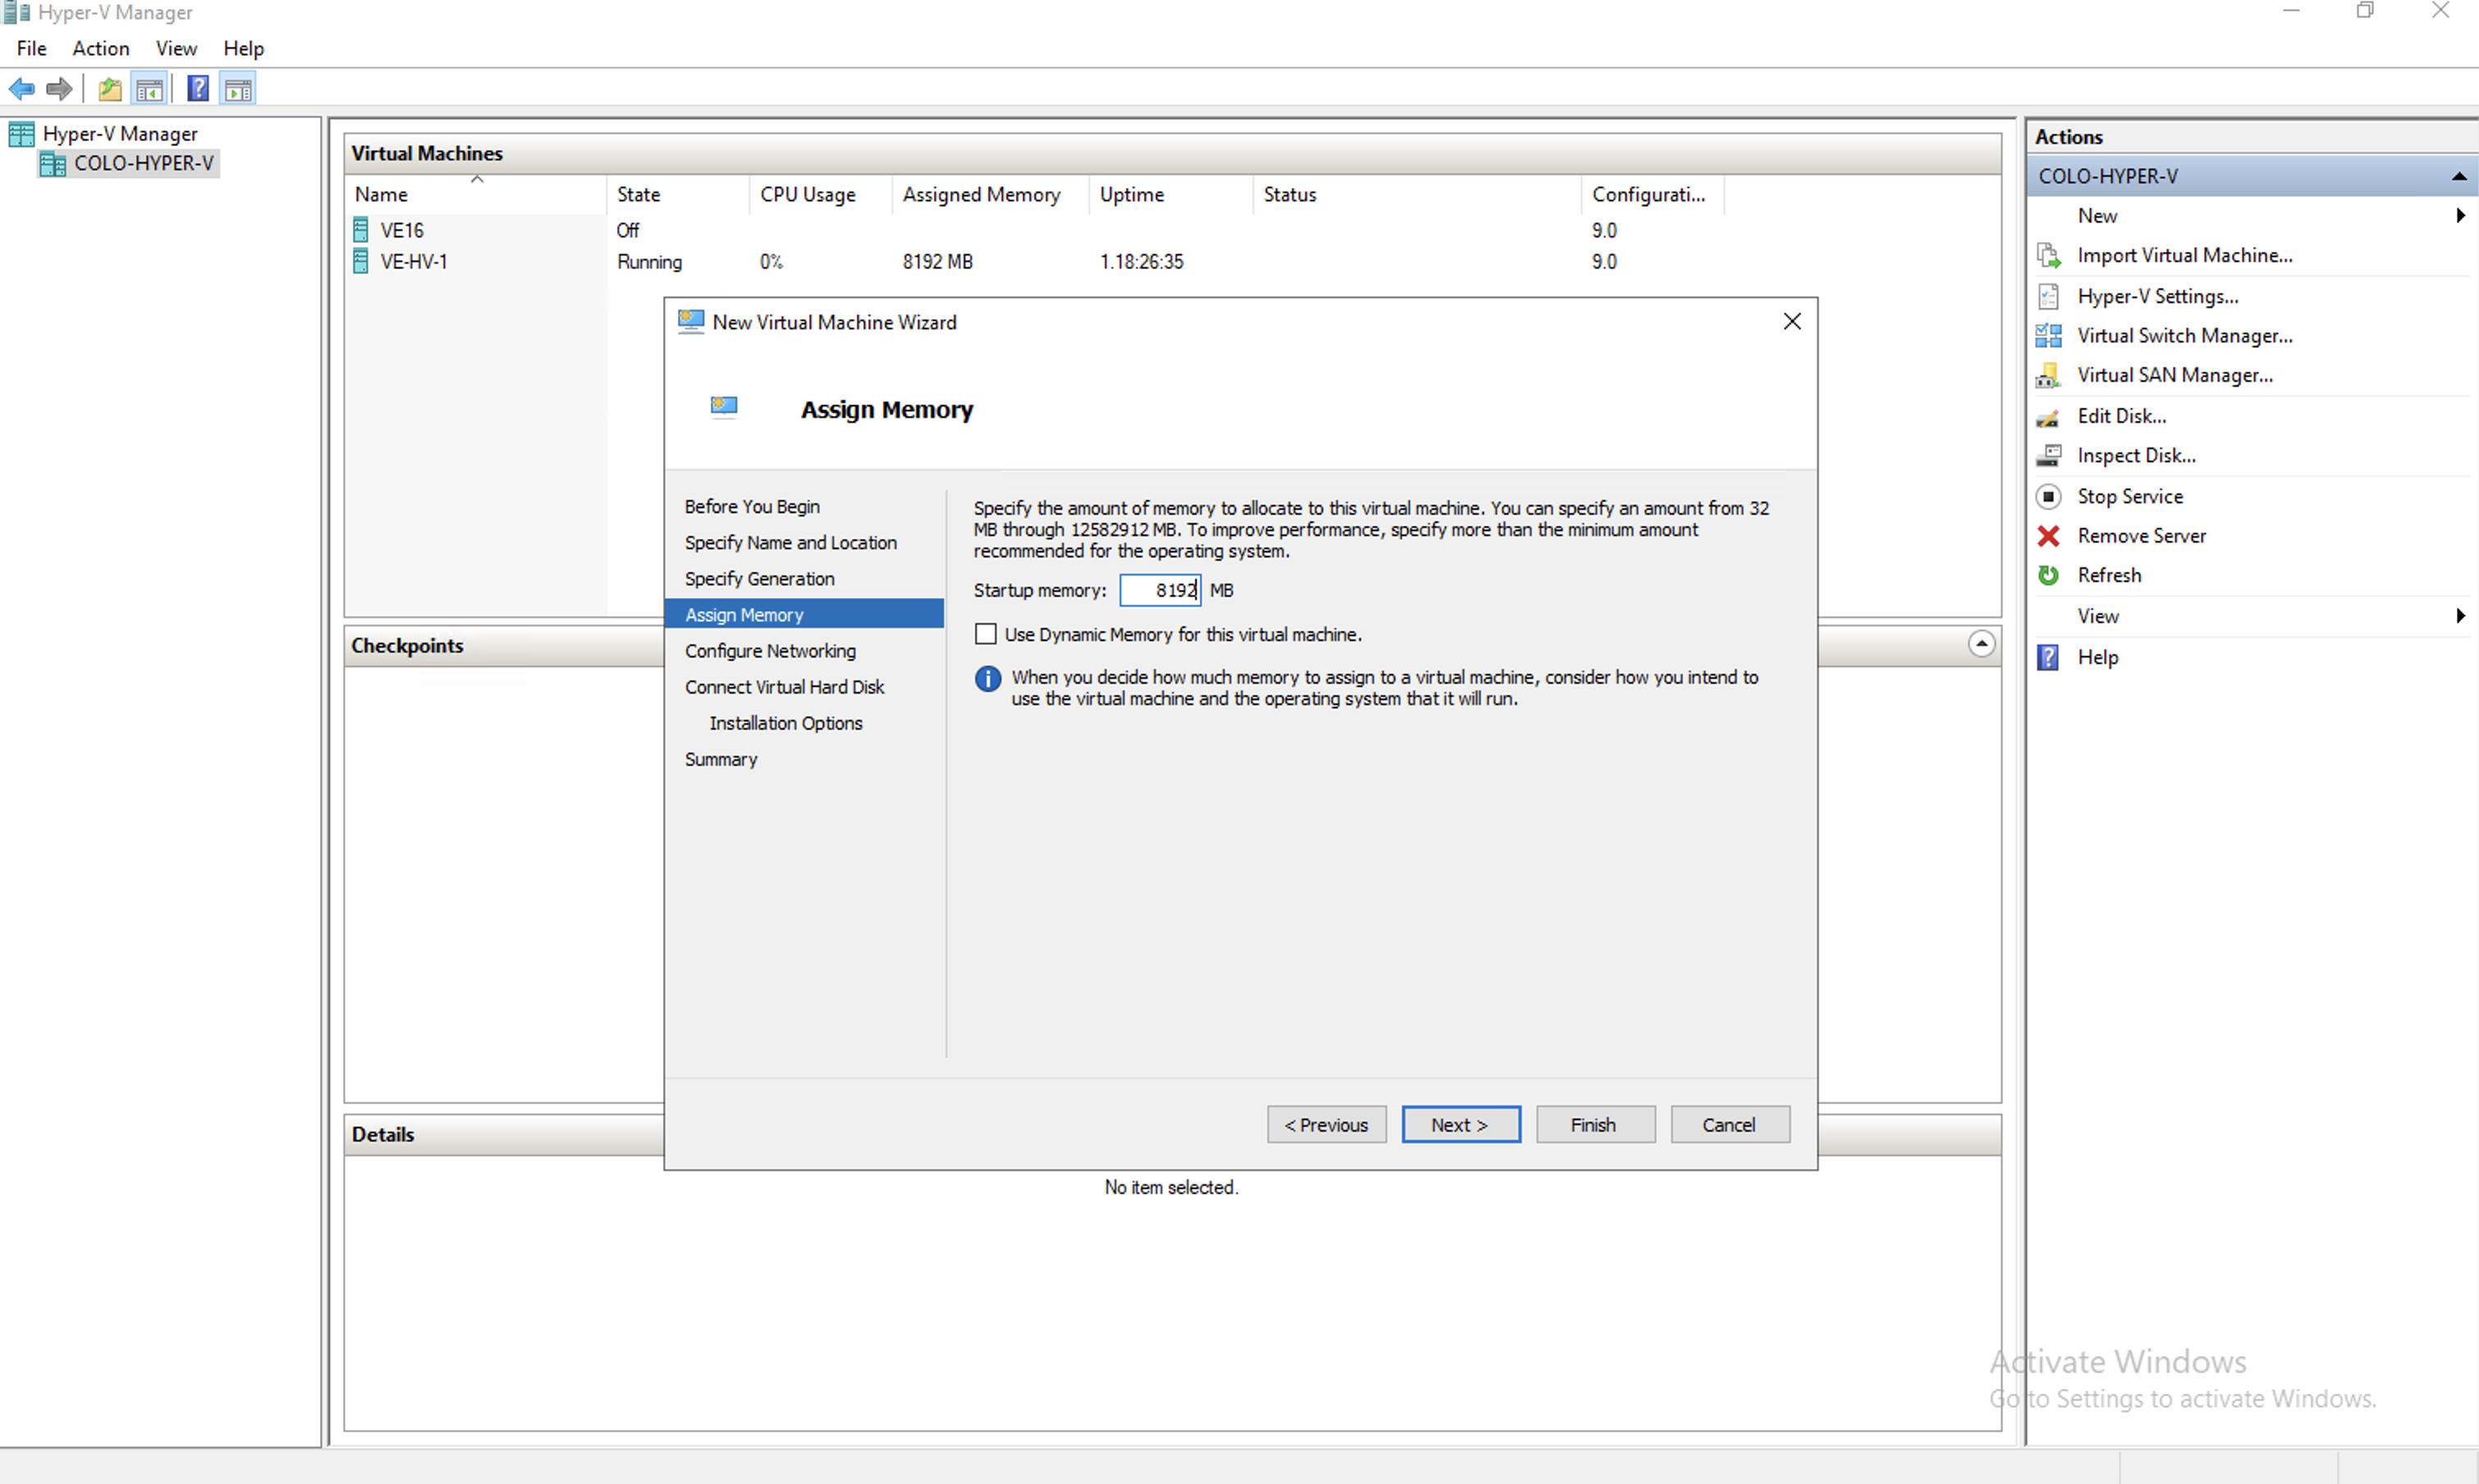The width and height of the screenshot is (2479, 1484).
Task: Collapse the Checkpoints pane
Action: [x=1981, y=643]
